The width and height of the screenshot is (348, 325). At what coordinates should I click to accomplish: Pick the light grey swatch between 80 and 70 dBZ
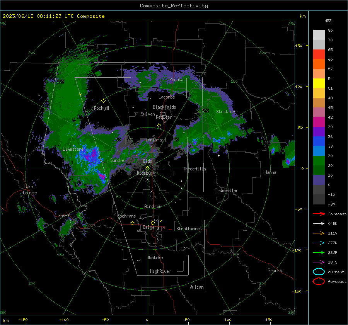(319, 35)
